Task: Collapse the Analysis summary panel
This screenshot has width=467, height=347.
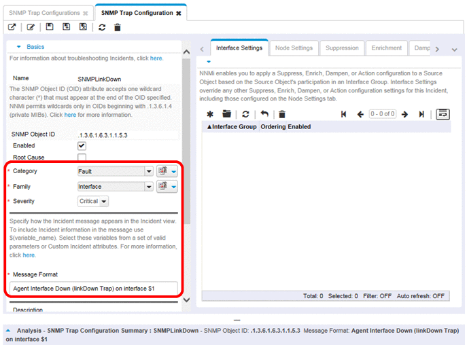Action: 8,331
